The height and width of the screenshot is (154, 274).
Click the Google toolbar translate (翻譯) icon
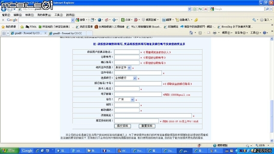(164, 20)
